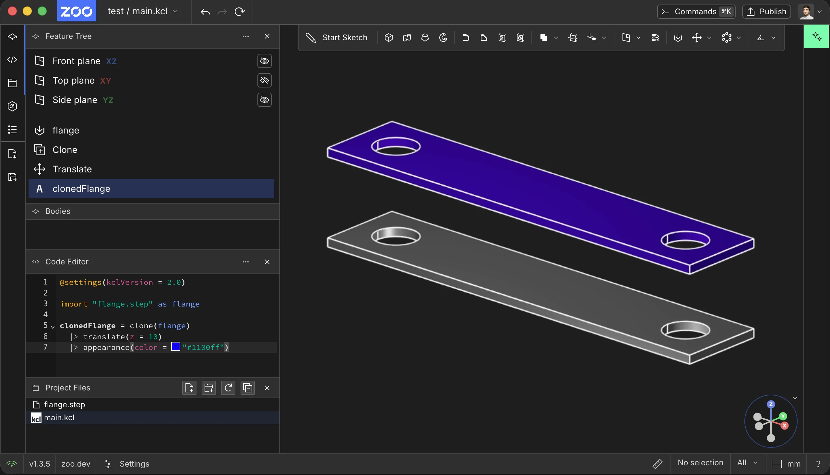Viewport: 830px width, 475px height.
Task: Click the Start Sketch button
Action: tap(337, 38)
